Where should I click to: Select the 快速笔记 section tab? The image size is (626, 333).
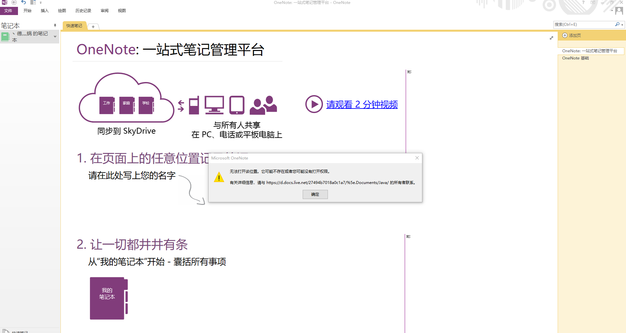pyautogui.click(x=75, y=26)
